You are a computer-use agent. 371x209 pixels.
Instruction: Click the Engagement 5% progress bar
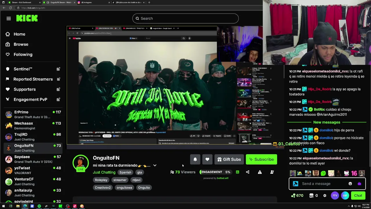click(x=216, y=172)
